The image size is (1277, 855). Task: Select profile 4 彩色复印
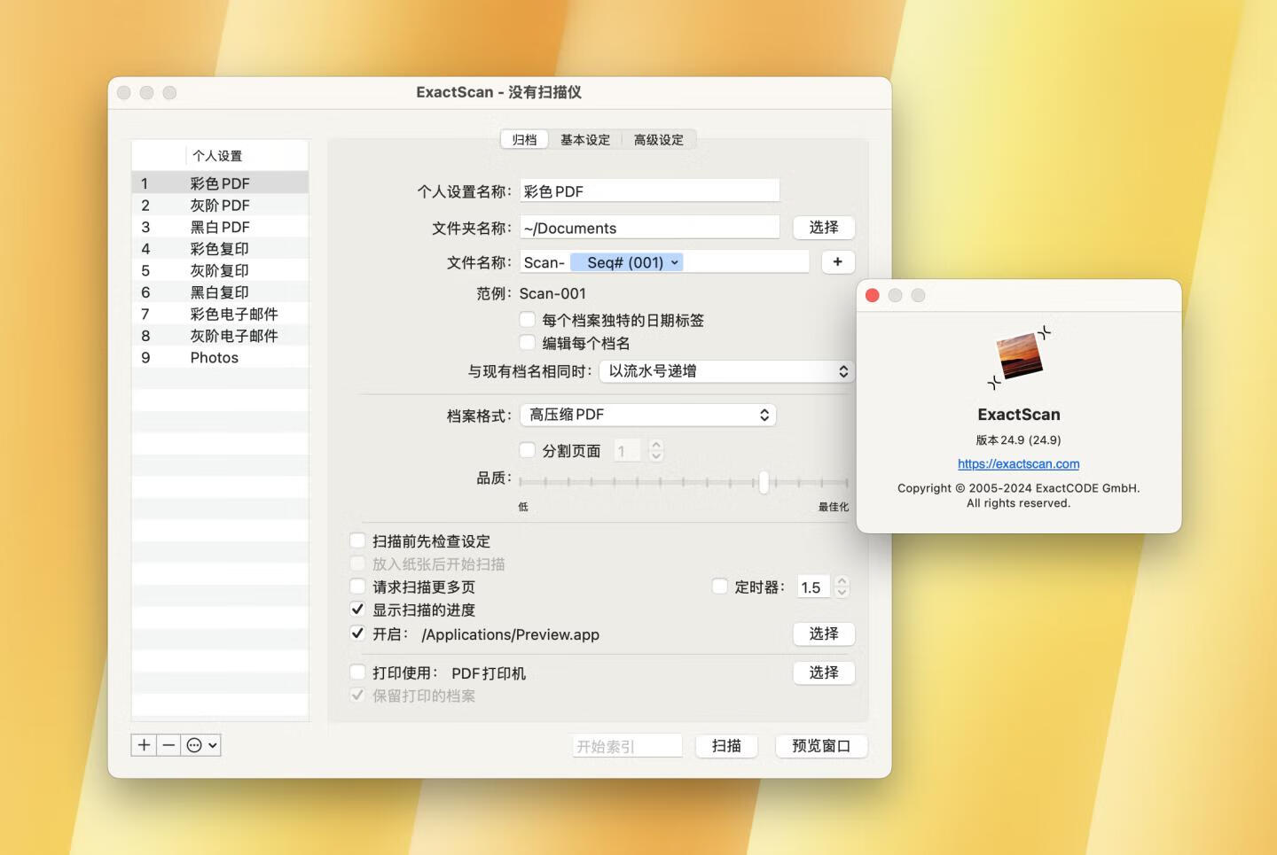tap(220, 249)
